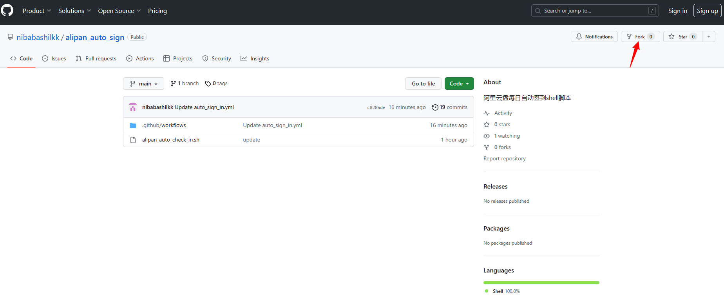
Task: Click the slash shortcut icon in search
Action: [652, 11]
